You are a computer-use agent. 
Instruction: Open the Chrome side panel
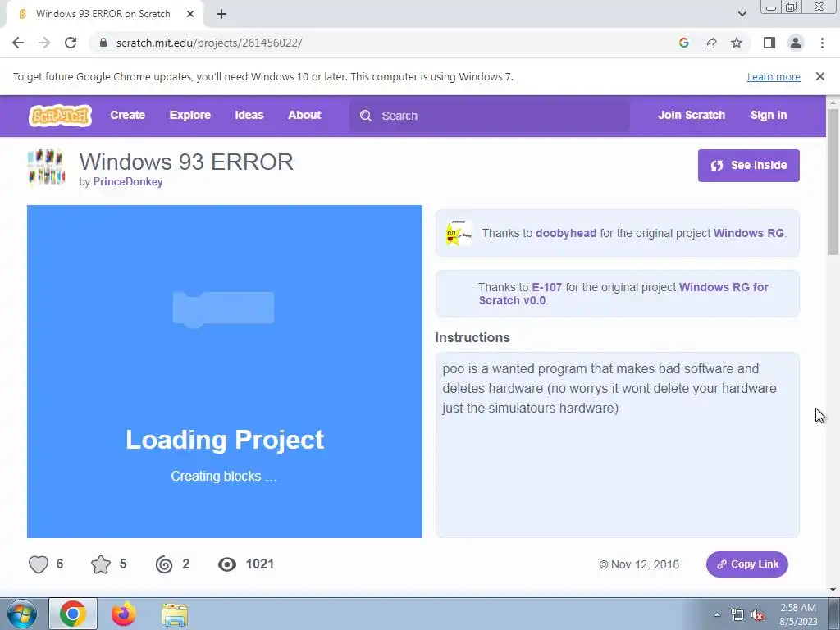pyautogui.click(x=769, y=43)
